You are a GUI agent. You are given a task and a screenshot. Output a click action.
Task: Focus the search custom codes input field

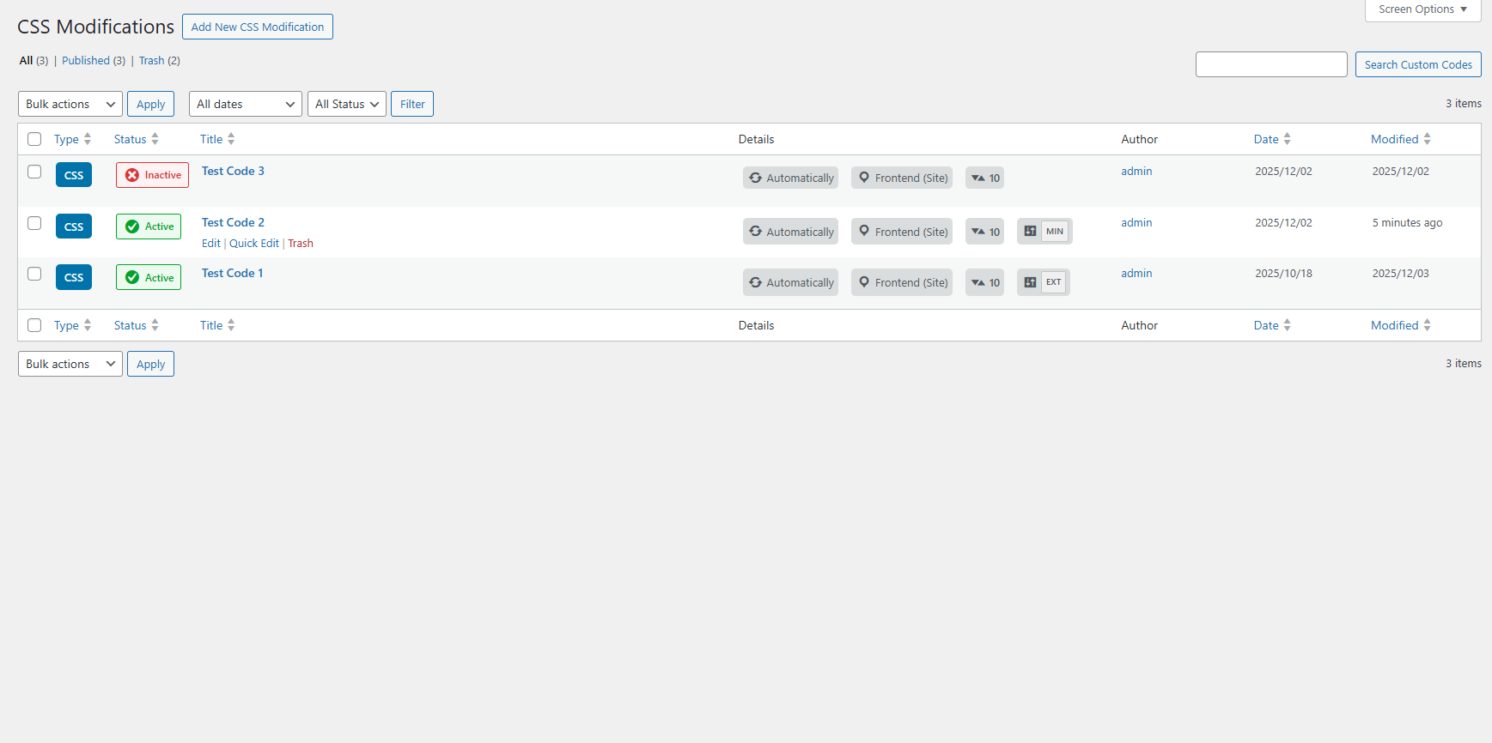coord(1271,64)
